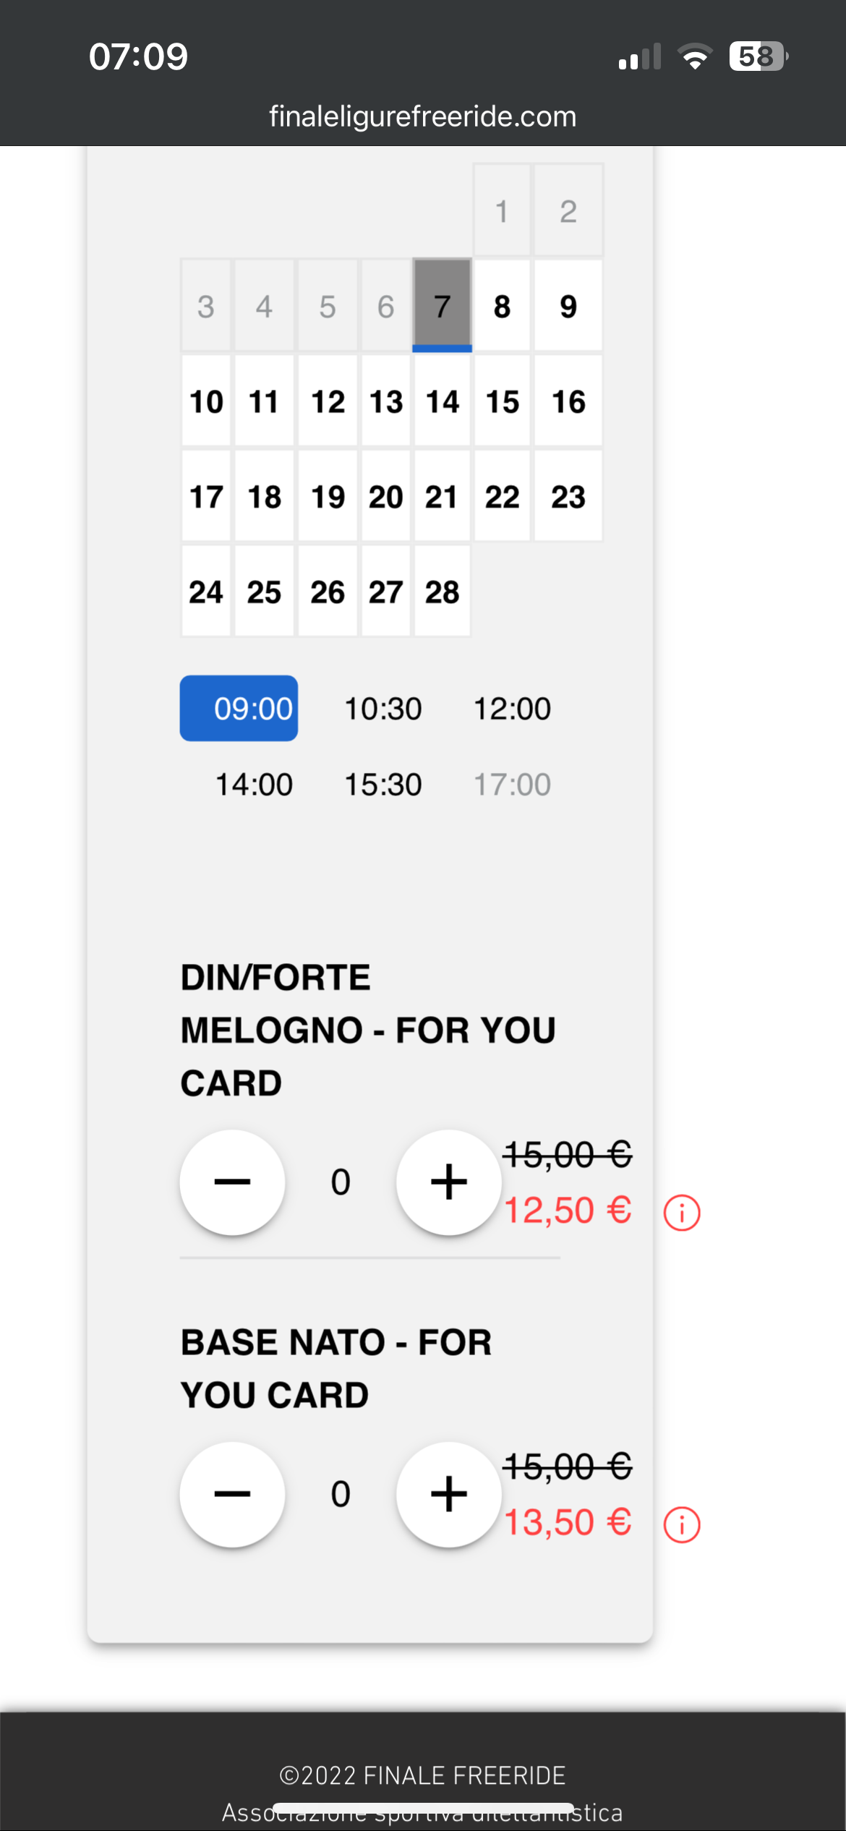The width and height of the screenshot is (846, 1831).
Task: Select calendar date 23
Action: [x=568, y=497]
